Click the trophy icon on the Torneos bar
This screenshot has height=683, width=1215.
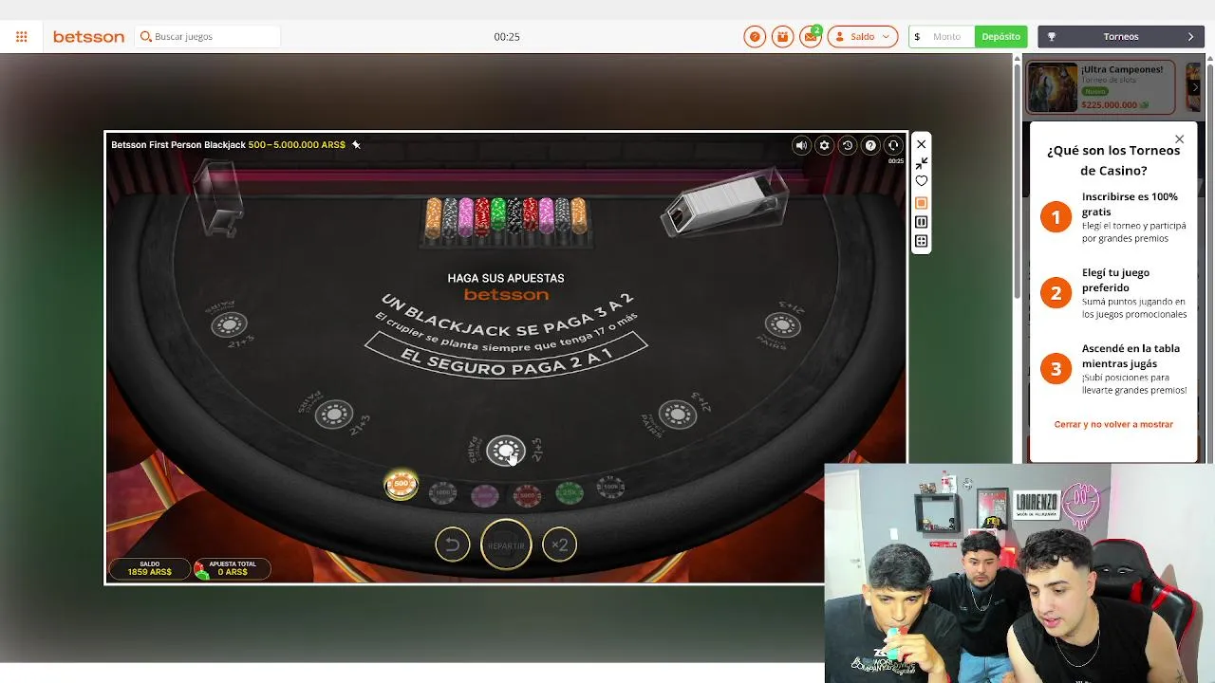click(1051, 37)
